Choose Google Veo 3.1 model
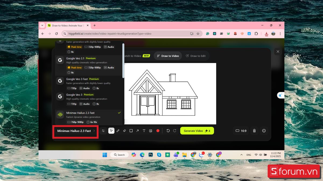Screen dimensions: 323x181 point(89,65)
